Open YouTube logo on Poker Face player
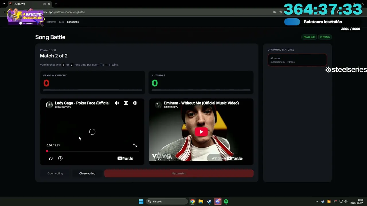The height and width of the screenshot is (206, 367). (x=125, y=158)
